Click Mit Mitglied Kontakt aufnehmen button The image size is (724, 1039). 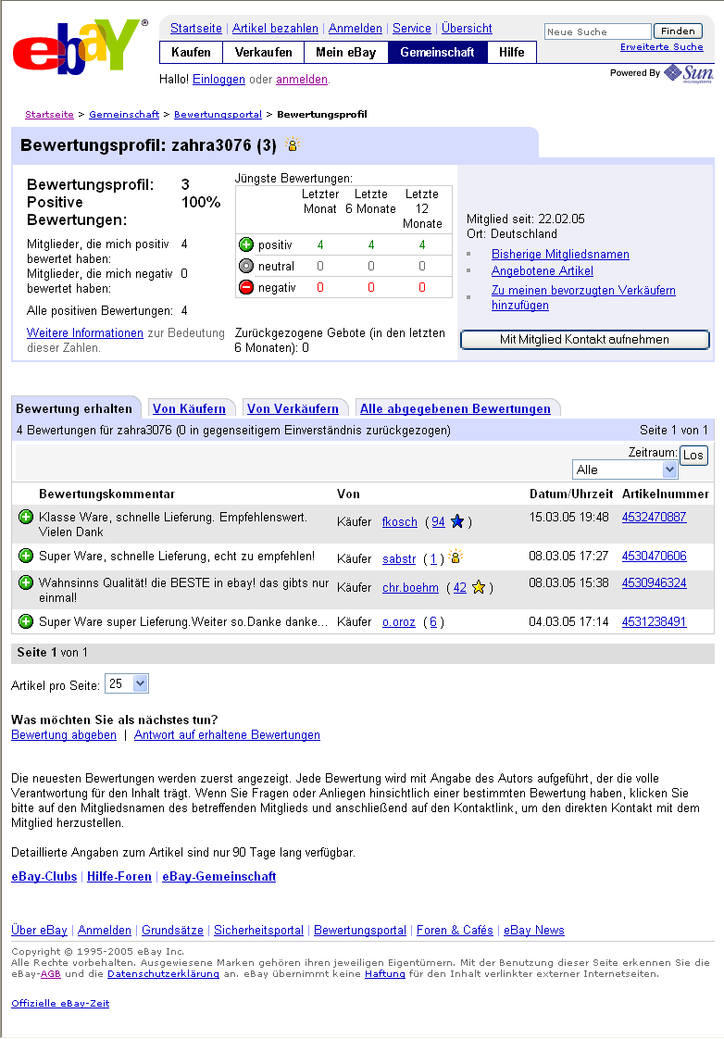(x=584, y=339)
